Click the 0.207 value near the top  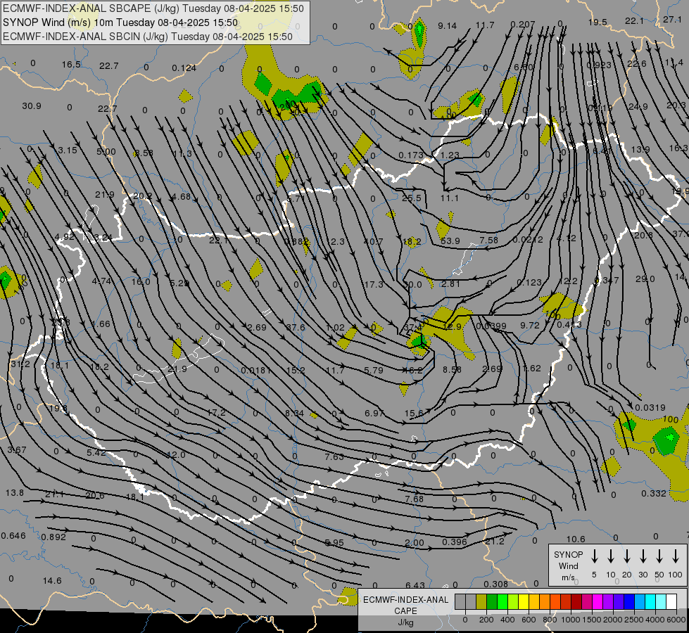click(522, 24)
